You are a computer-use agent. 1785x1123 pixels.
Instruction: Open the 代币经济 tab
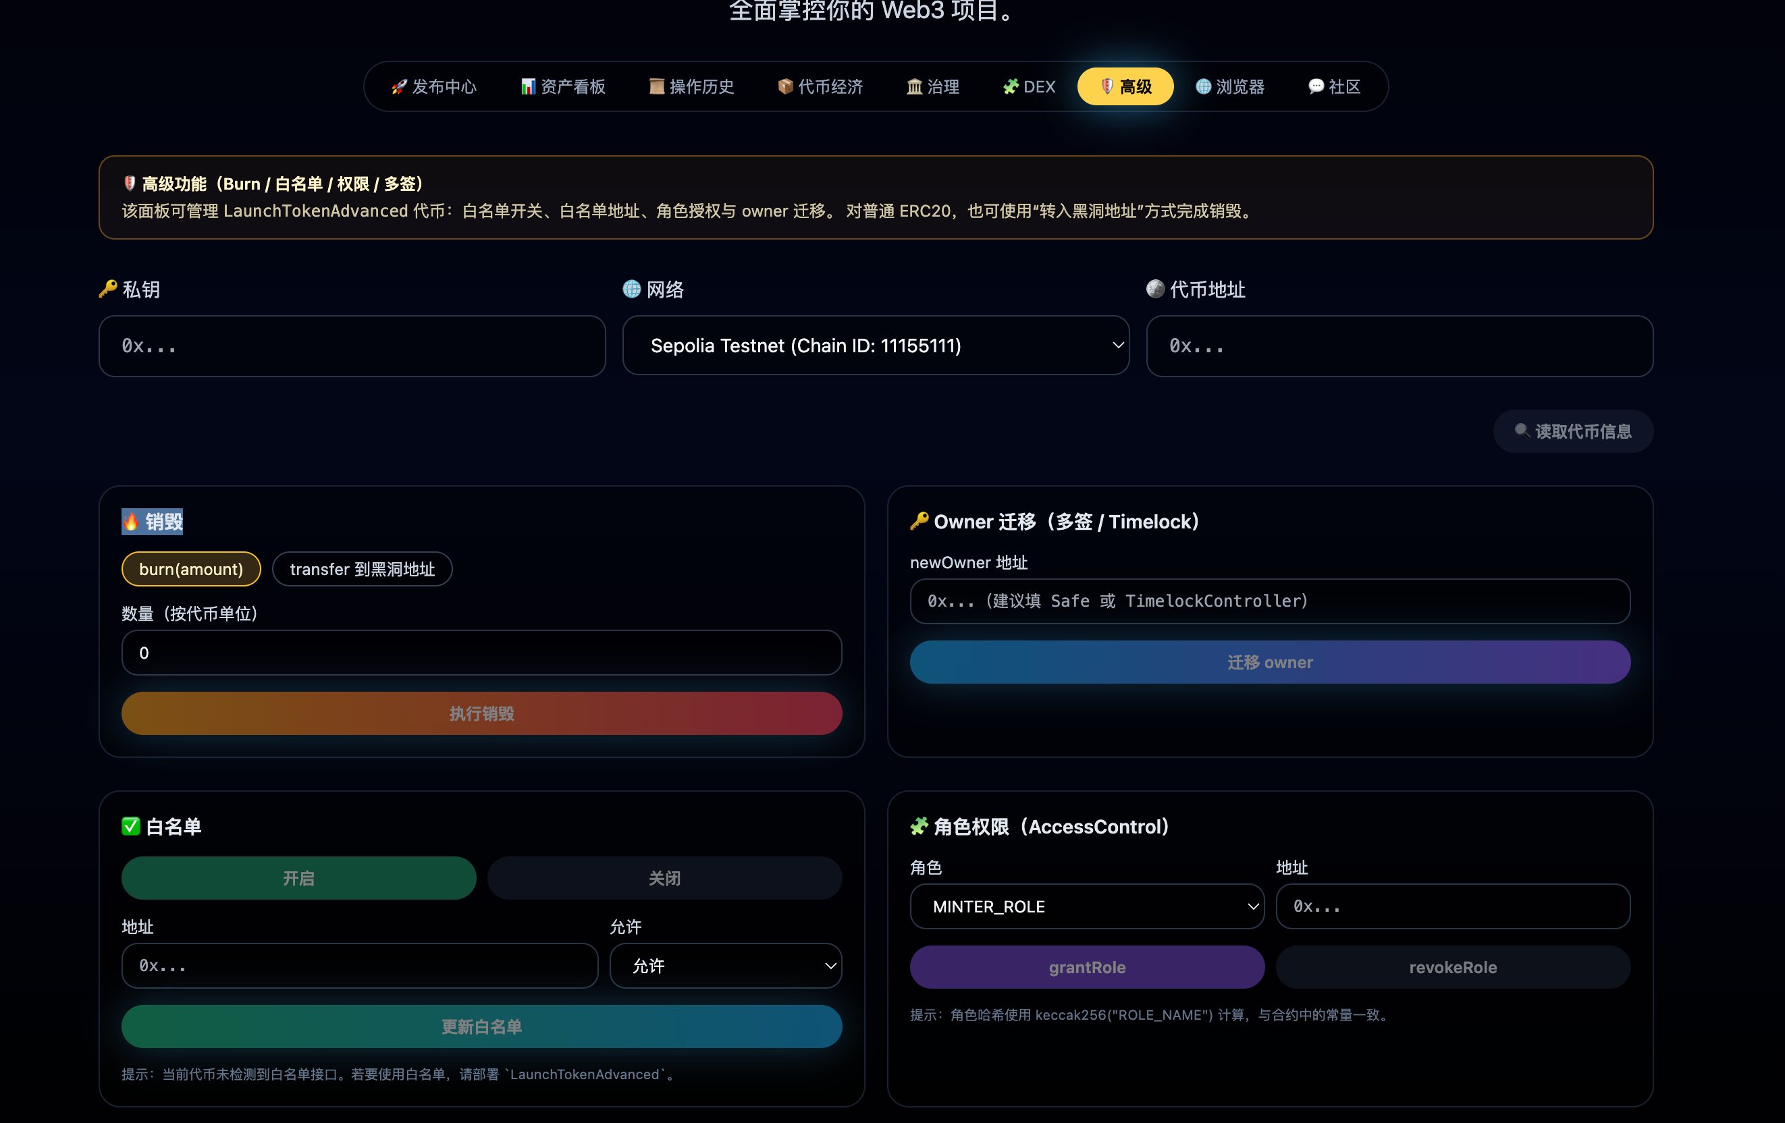tap(820, 87)
